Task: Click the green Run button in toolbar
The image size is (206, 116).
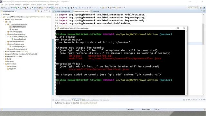Action: click(16, 8)
